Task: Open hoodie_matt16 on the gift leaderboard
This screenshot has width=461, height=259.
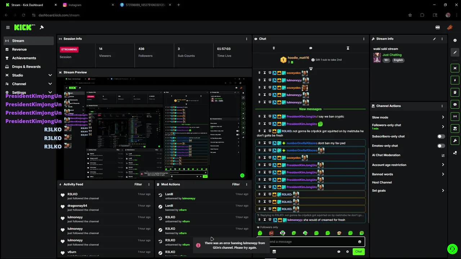Action: click(x=298, y=58)
